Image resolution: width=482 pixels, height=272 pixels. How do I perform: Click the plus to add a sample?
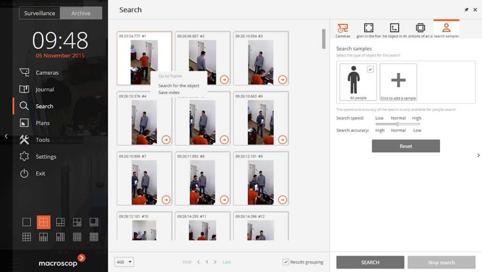pos(398,80)
